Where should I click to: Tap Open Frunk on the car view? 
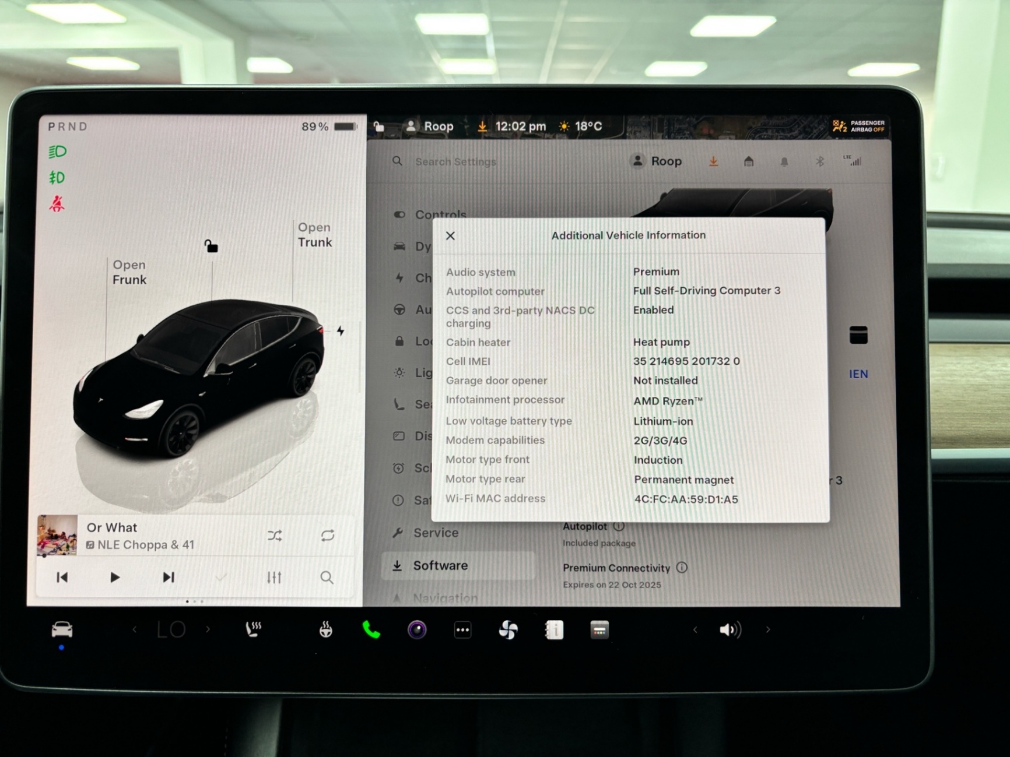tap(129, 272)
